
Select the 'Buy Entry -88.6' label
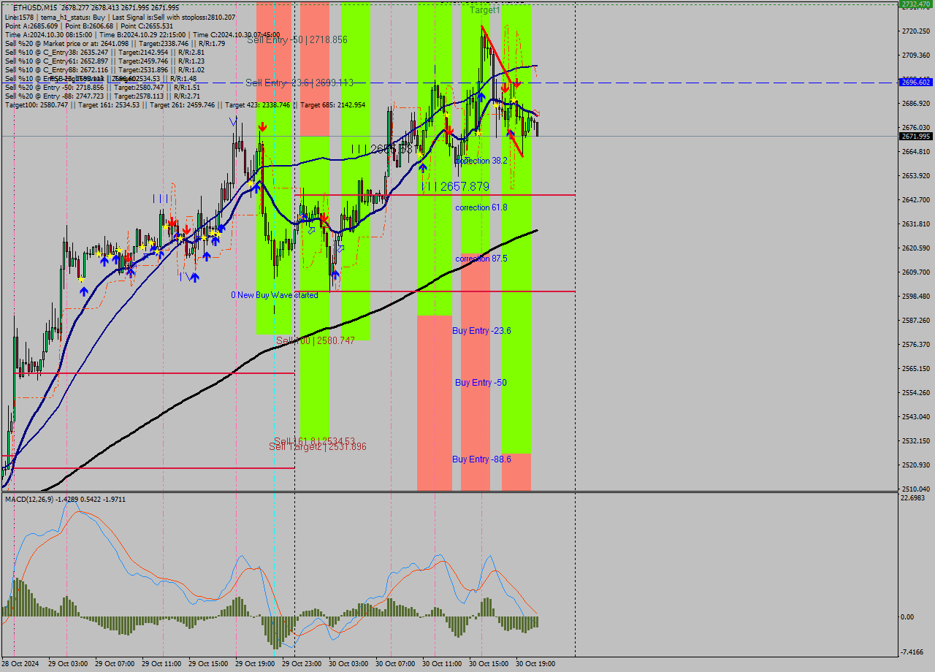[481, 459]
